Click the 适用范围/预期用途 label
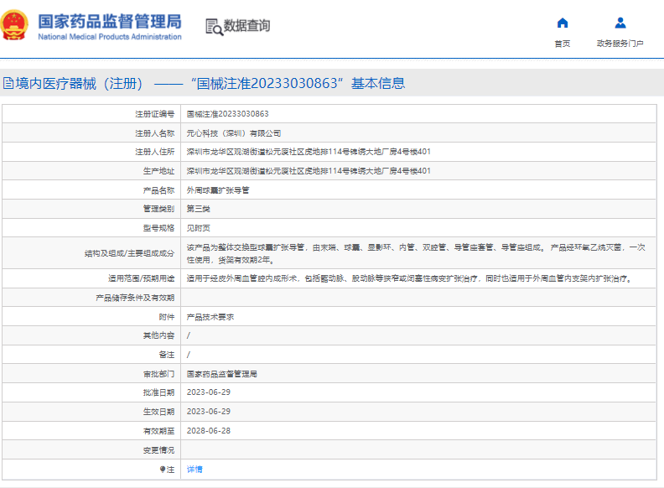The image size is (664, 488). [141, 278]
